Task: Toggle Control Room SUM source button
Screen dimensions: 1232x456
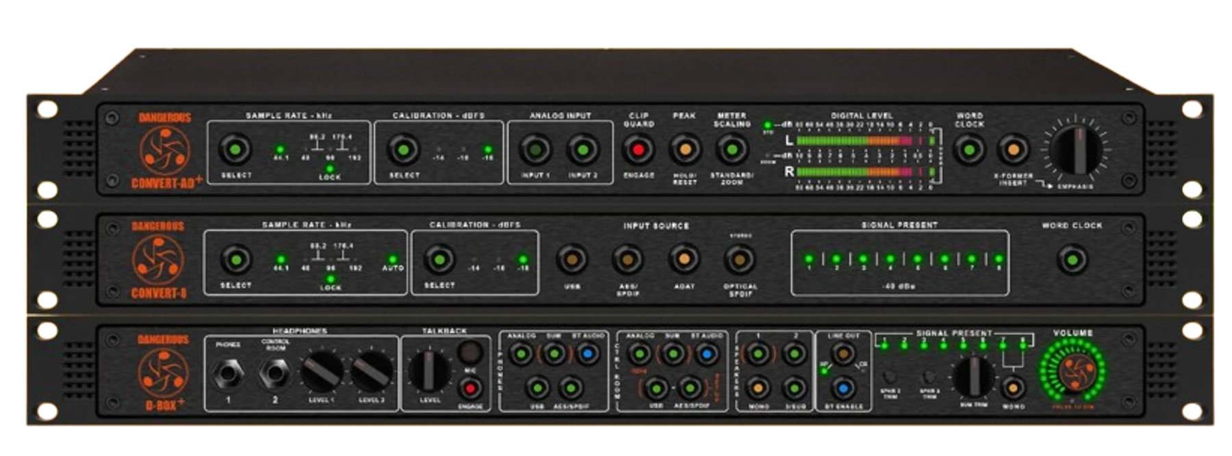Action: coord(673,354)
